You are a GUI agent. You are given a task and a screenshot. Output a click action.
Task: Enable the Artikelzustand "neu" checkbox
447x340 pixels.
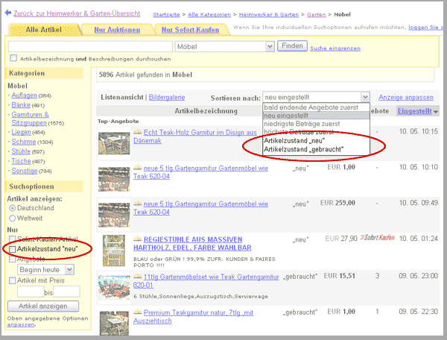point(12,248)
